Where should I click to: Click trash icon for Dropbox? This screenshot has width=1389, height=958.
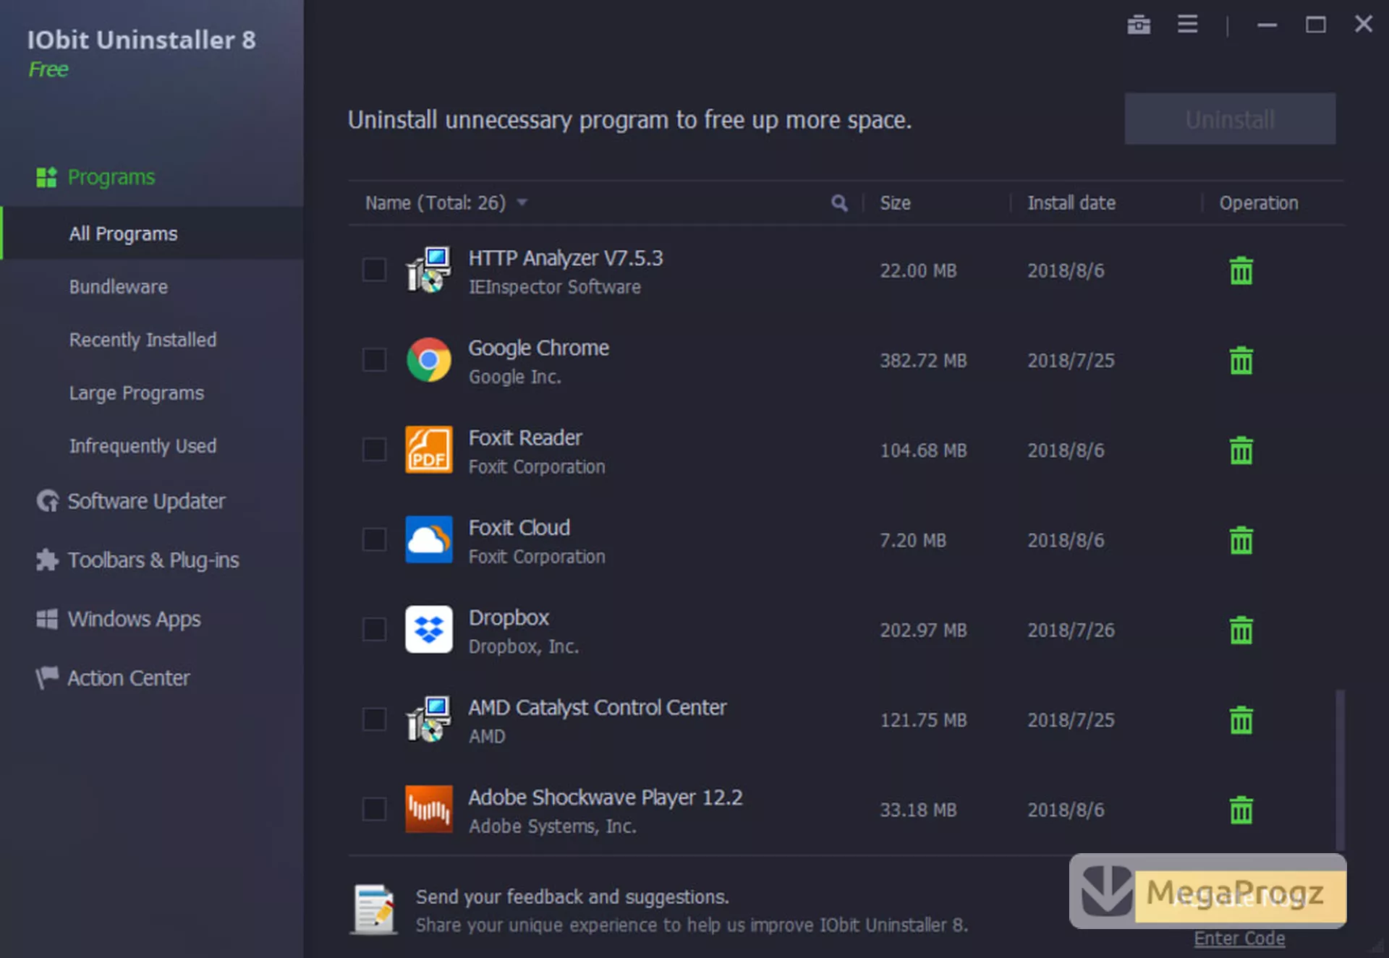1241,630
